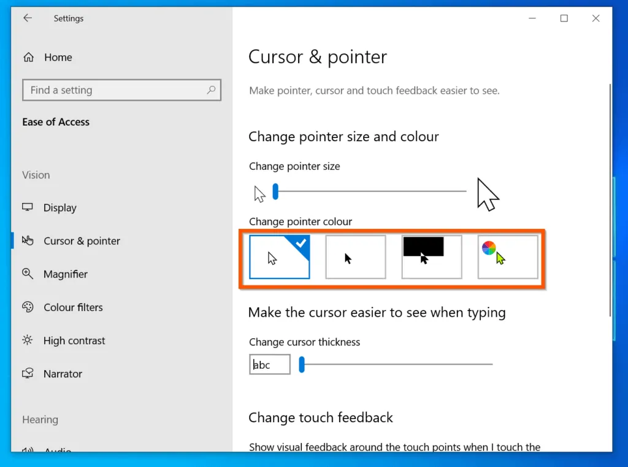The height and width of the screenshot is (467, 628).
Task: Click the Change touch feedback heading
Action: pos(321,417)
